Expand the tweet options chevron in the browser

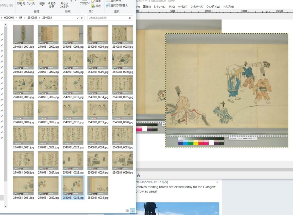click(217, 182)
